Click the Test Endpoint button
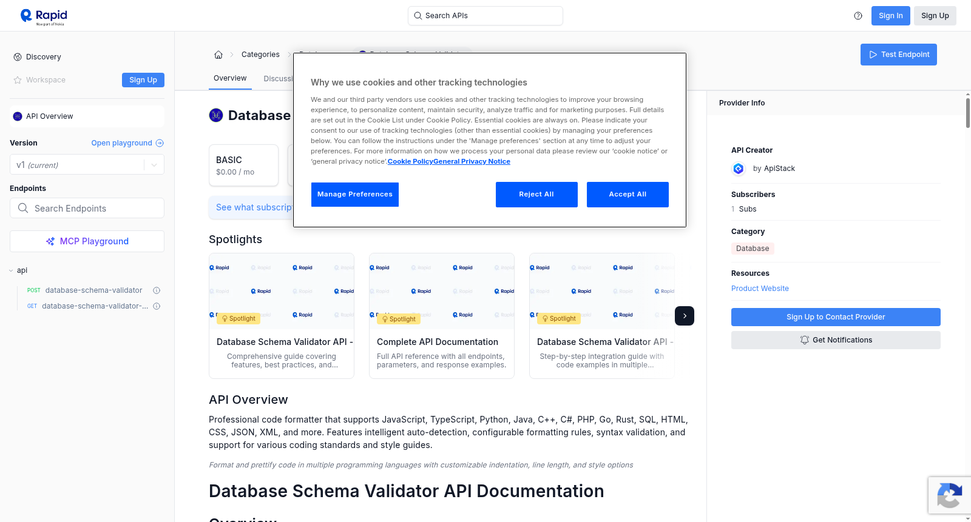Viewport: 971px width, 522px height. pyautogui.click(x=899, y=55)
